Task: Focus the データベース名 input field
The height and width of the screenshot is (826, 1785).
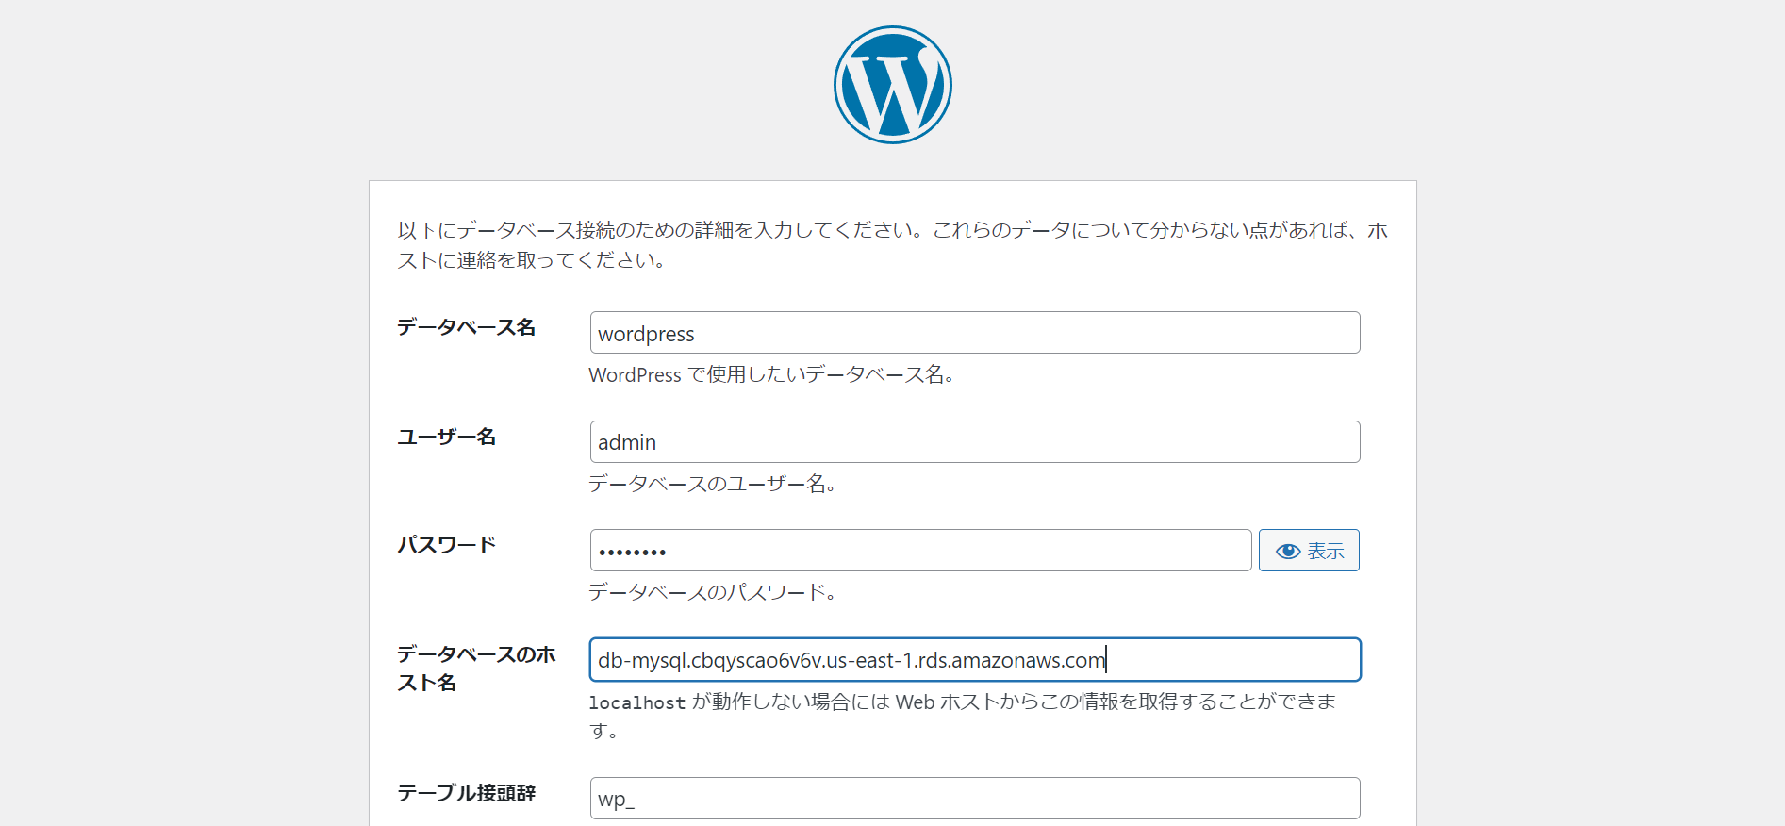Action: [x=975, y=333]
